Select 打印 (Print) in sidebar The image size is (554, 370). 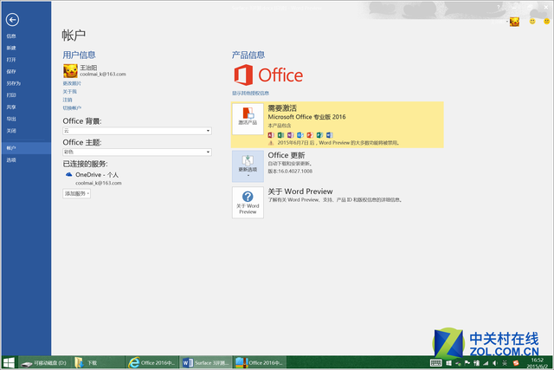pyautogui.click(x=11, y=95)
